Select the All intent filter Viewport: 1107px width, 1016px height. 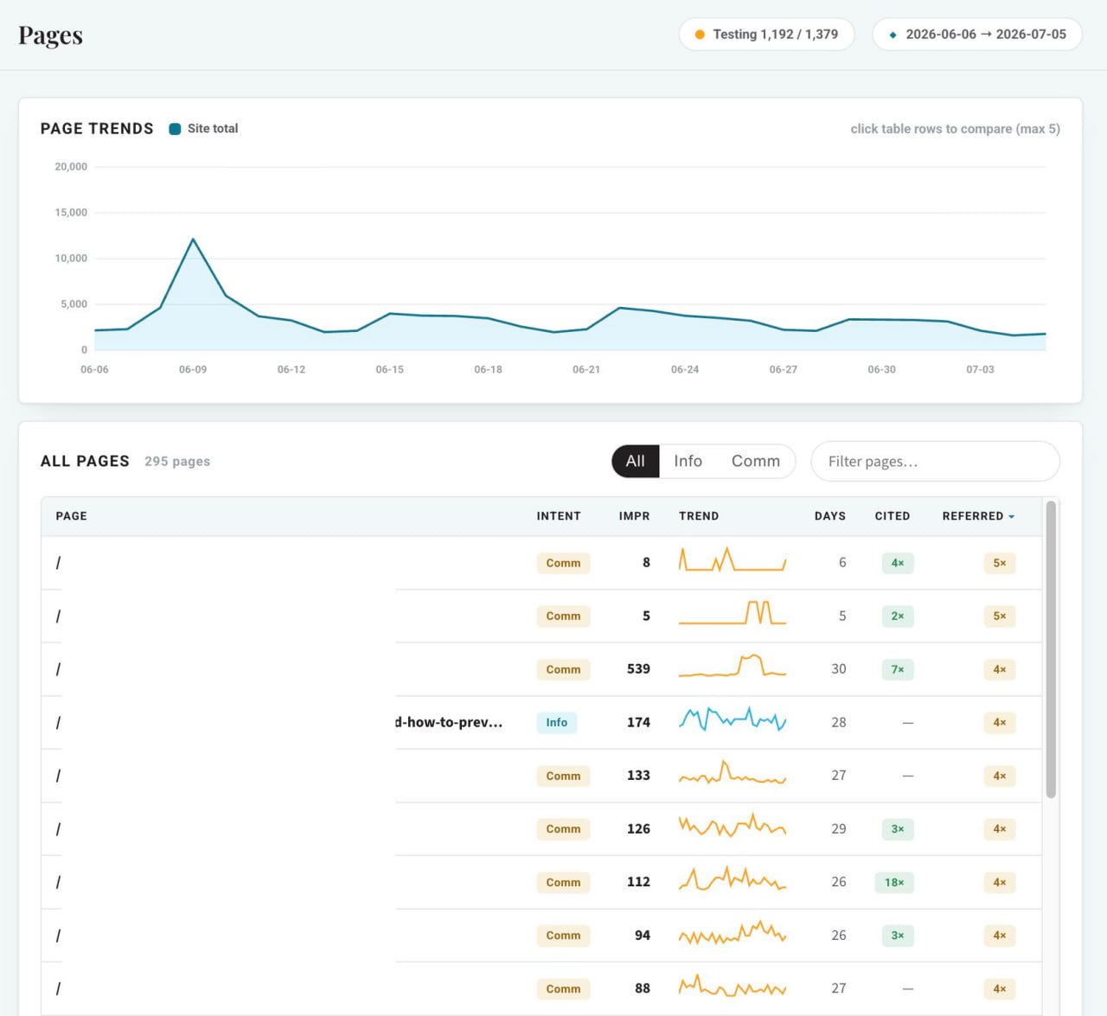pos(636,461)
